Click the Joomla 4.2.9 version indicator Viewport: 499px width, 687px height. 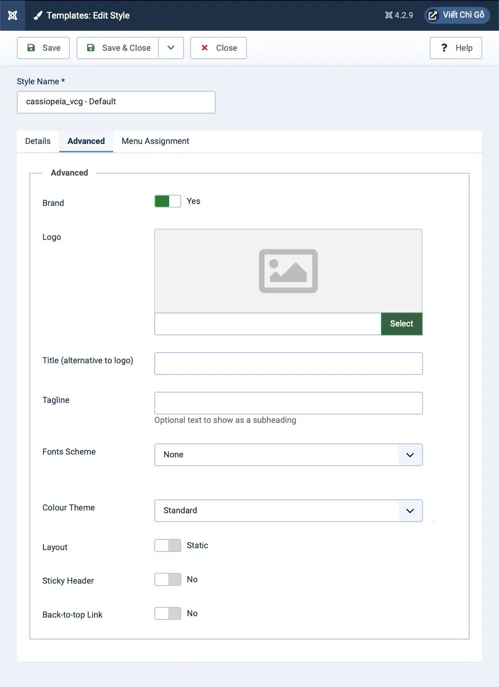pos(399,15)
